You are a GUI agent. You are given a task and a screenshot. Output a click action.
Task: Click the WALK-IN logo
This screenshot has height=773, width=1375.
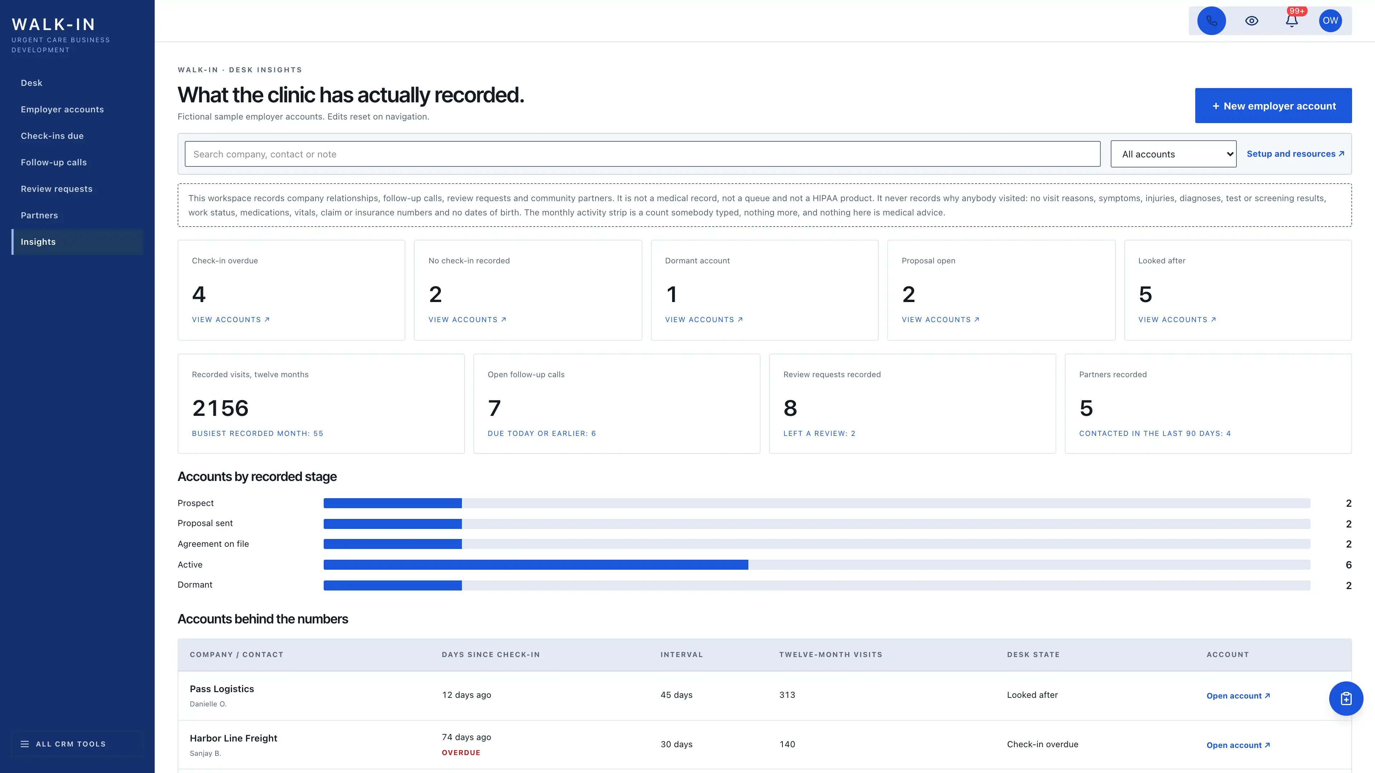[53, 25]
